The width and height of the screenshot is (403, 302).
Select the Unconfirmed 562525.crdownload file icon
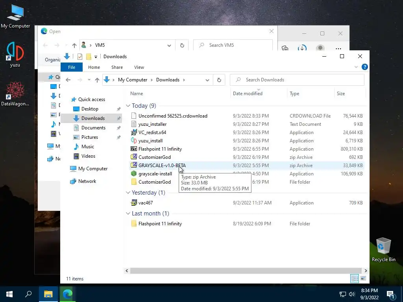[x=134, y=116]
